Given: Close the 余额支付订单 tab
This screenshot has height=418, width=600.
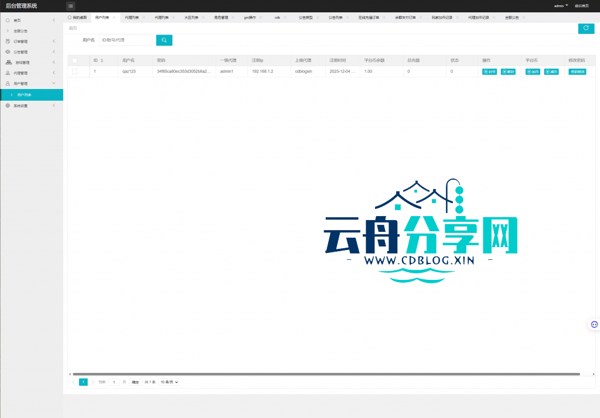Looking at the screenshot, I should point(421,18).
